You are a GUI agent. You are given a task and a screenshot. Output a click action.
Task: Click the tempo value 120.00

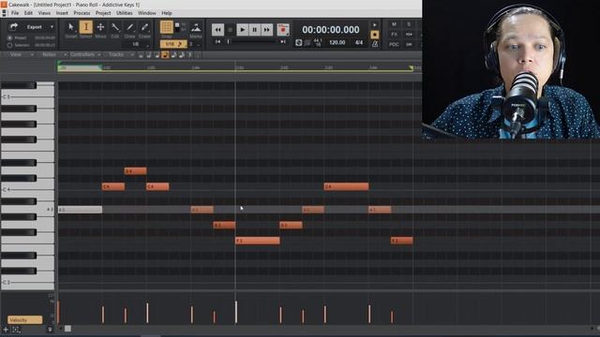coord(337,43)
